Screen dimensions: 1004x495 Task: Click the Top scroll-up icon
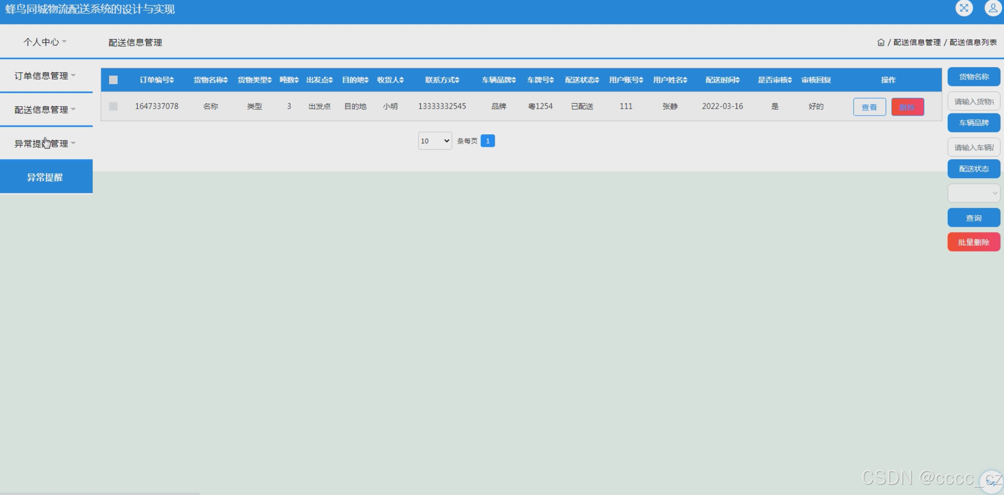[x=991, y=482]
